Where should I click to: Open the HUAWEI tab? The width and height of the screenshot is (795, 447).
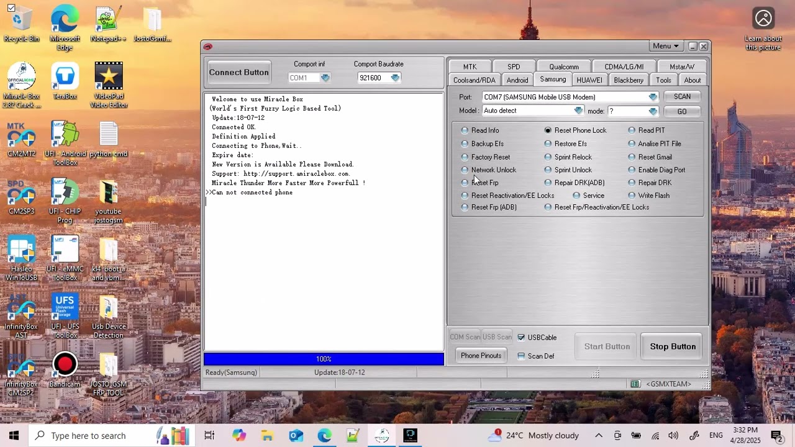(589, 80)
